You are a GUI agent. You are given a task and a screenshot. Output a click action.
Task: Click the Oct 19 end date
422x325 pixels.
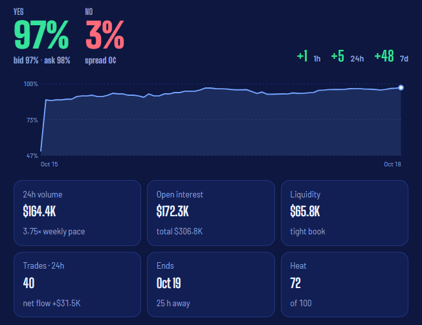click(168, 283)
